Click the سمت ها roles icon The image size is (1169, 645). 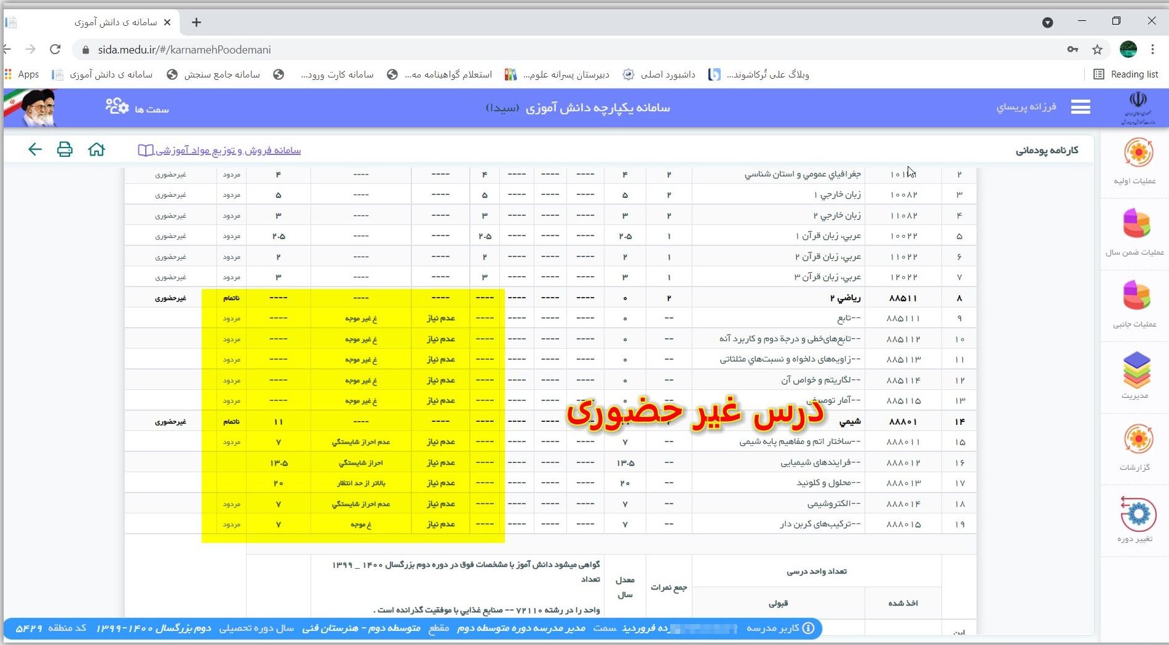pos(116,106)
